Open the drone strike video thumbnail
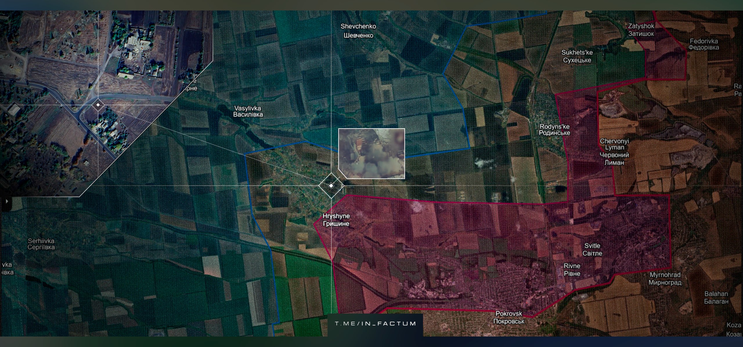This screenshot has height=347, width=743. 372,153
